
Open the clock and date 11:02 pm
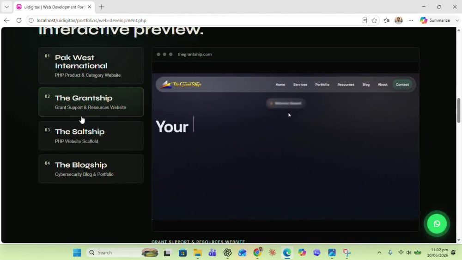coord(437,253)
